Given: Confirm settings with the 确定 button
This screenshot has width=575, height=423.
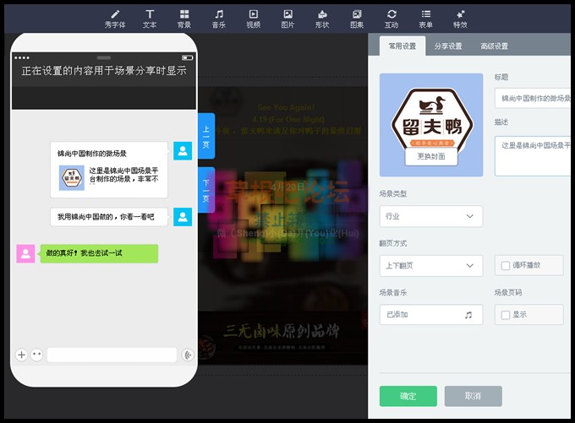Looking at the screenshot, I should click(x=408, y=396).
